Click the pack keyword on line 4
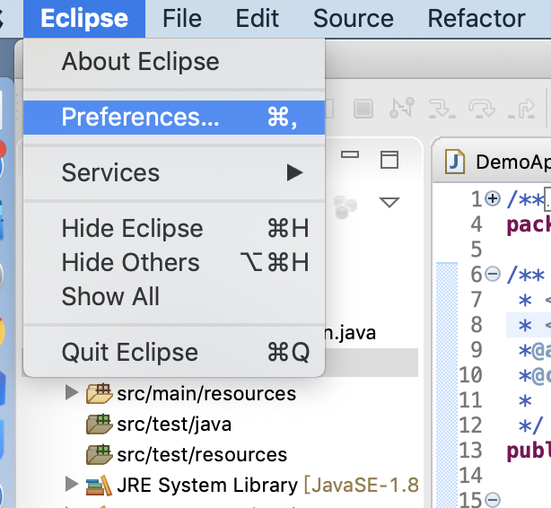 tap(529, 225)
